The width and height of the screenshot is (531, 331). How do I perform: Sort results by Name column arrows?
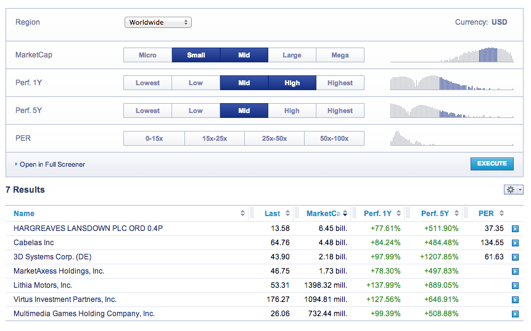coord(242,213)
